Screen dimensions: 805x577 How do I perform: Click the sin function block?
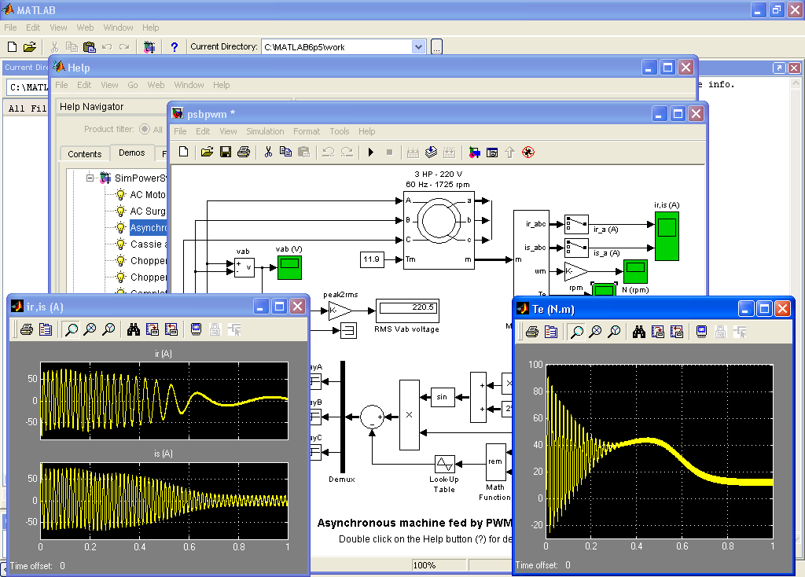(x=442, y=397)
